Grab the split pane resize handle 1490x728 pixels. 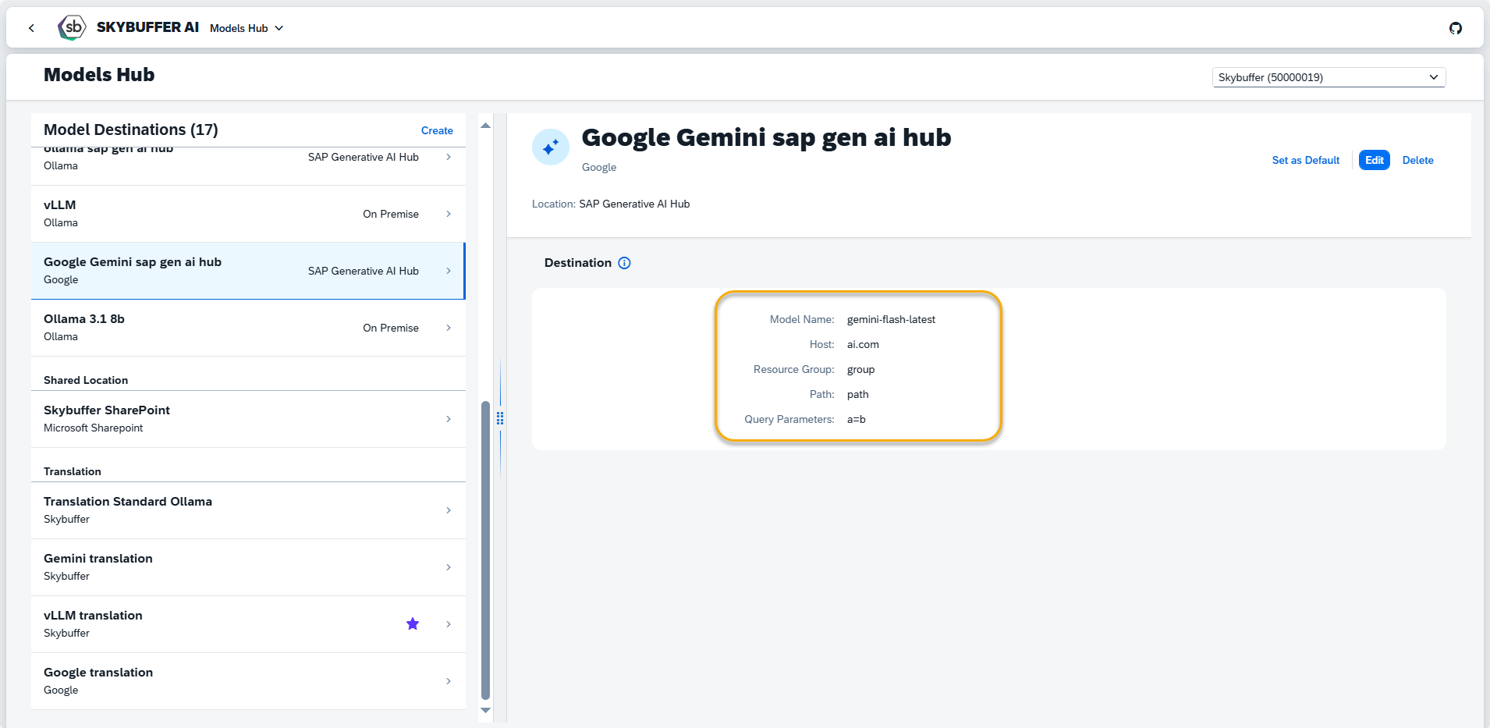pyautogui.click(x=500, y=418)
